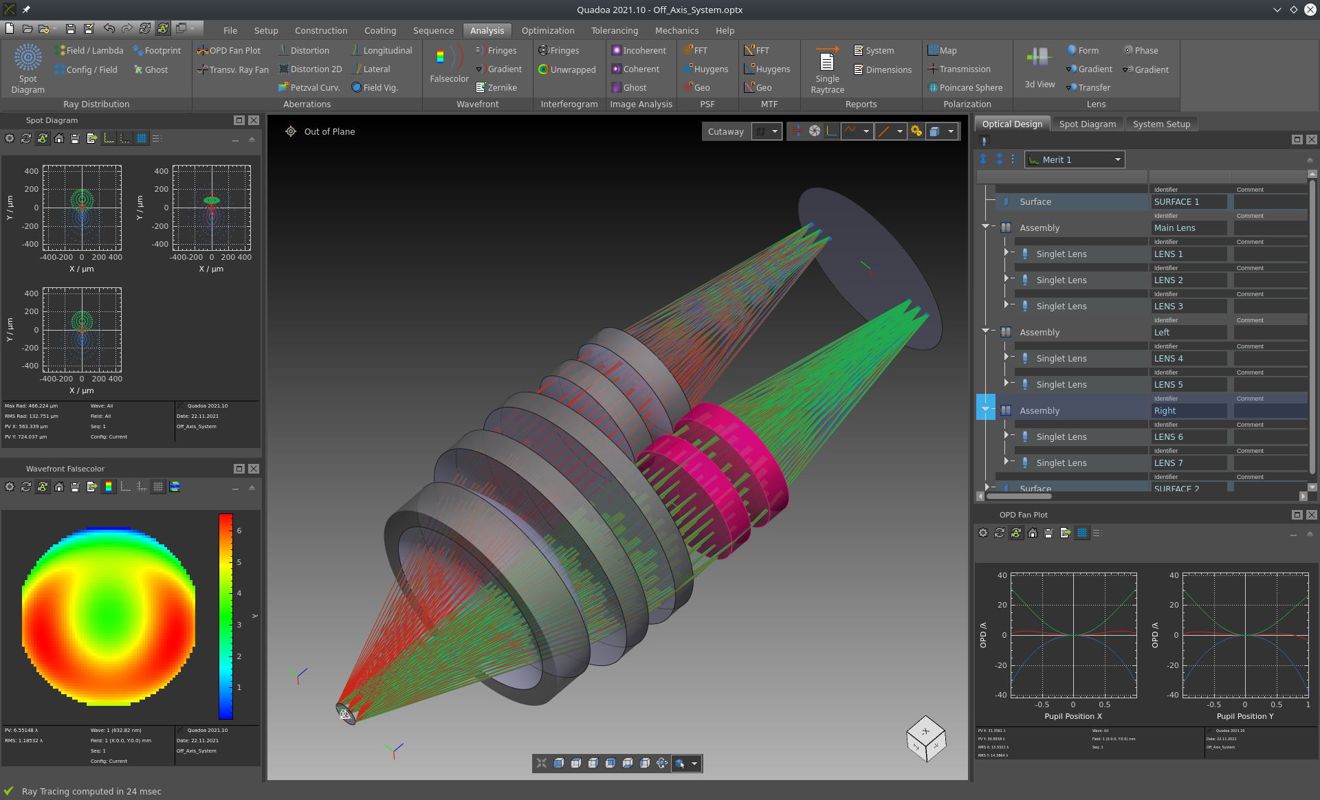The width and height of the screenshot is (1320, 800).
Task: Toggle solid axes in Spot Diagram panel
Action: tap(109, 138)
